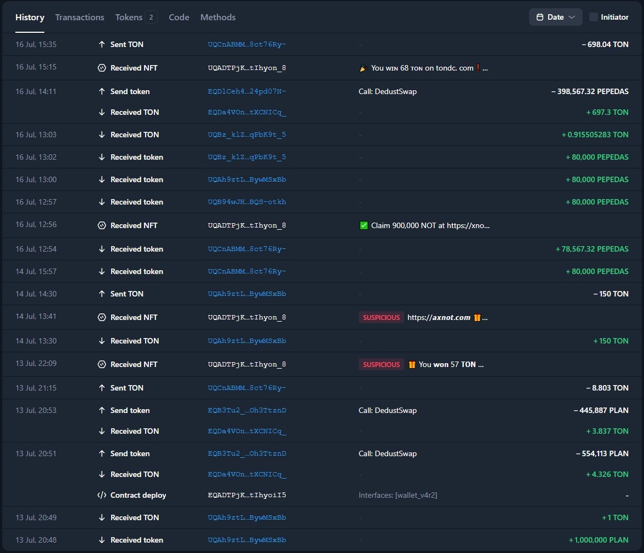Click the +78,567.32 PEPEDAS amount
This screenshot has width=644, height=553.
coord(592,249)
